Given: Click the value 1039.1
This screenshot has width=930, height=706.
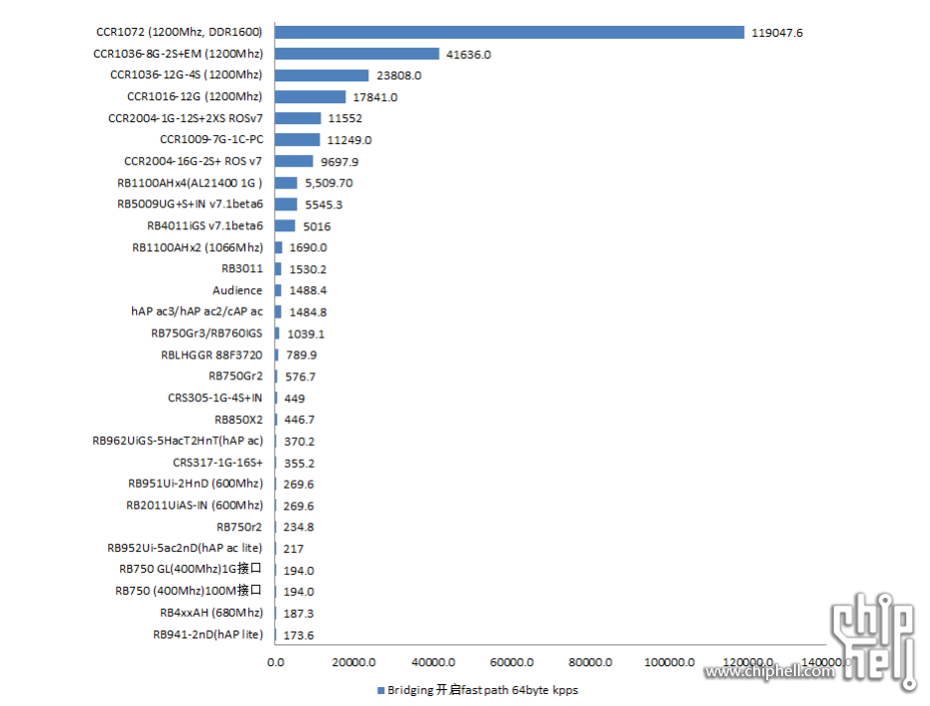Looking at the screenshot, I should (306, 334).
